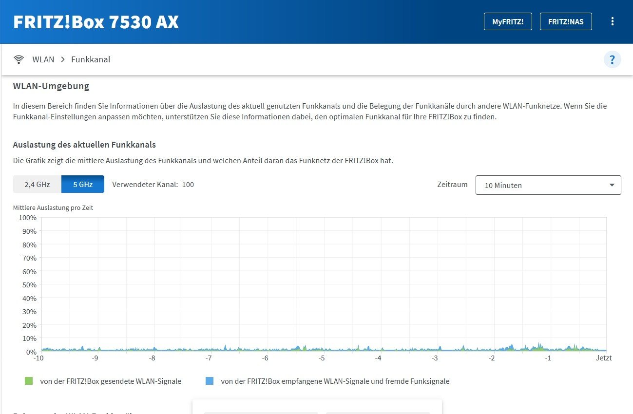Open the three-dot options menu

coord(613,21)
